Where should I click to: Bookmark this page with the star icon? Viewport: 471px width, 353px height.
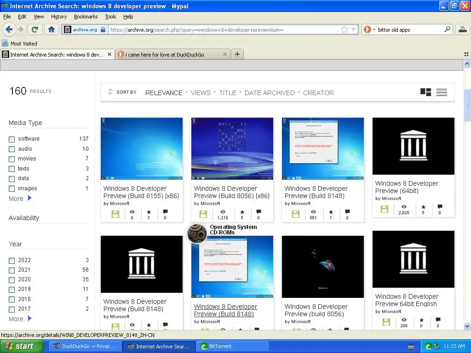point(344,29)
